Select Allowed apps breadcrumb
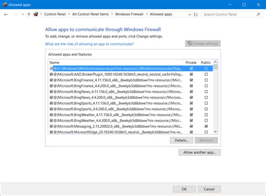The image size is (266, 196). pyautogui.click(x=161, y=14)
